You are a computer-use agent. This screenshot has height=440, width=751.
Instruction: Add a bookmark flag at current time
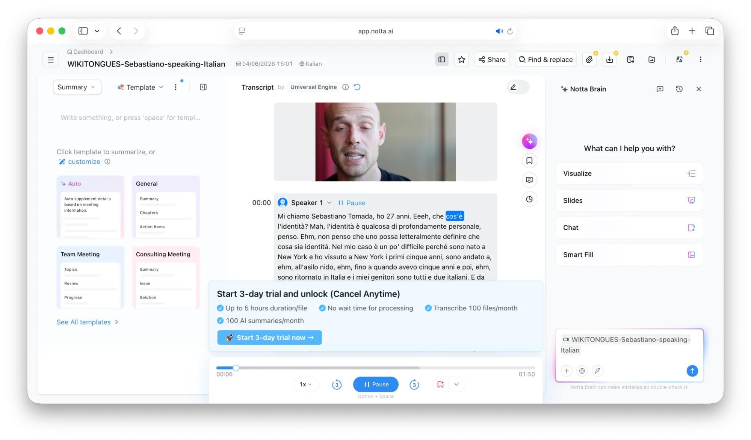click(x=441, y=384)
